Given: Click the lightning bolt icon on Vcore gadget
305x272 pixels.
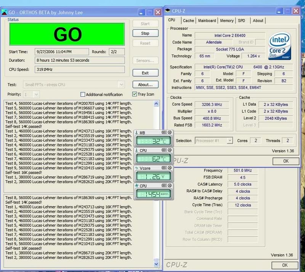Looking at the screenshot, I should point(136,168).
